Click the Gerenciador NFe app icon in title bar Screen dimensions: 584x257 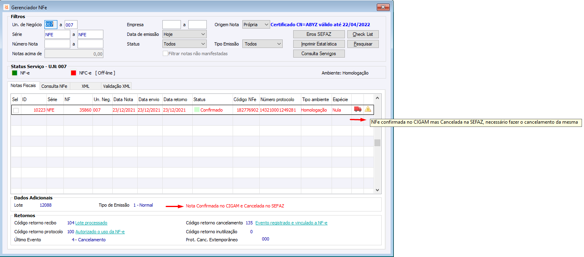(6, 7)
